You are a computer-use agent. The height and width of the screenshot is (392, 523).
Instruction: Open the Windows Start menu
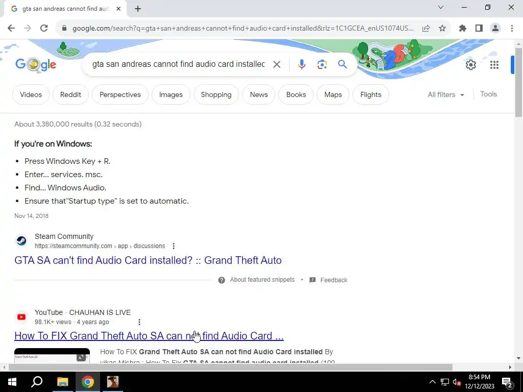tap(12, 382)
